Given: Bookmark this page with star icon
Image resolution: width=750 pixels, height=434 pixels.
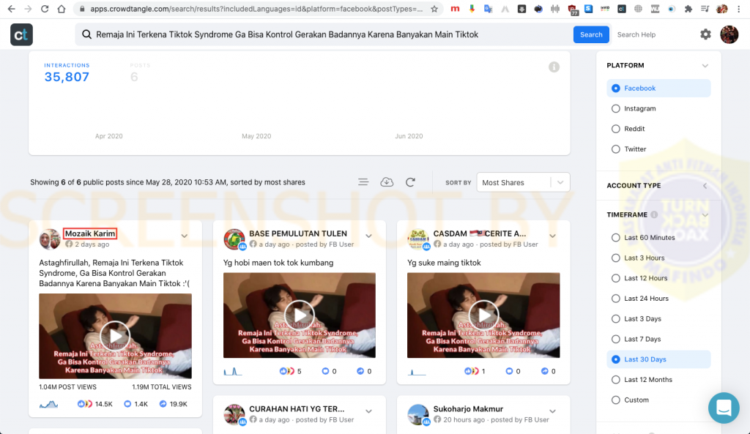Looking at the screenshot, I should pyautogui.click(x=434, y=9).
